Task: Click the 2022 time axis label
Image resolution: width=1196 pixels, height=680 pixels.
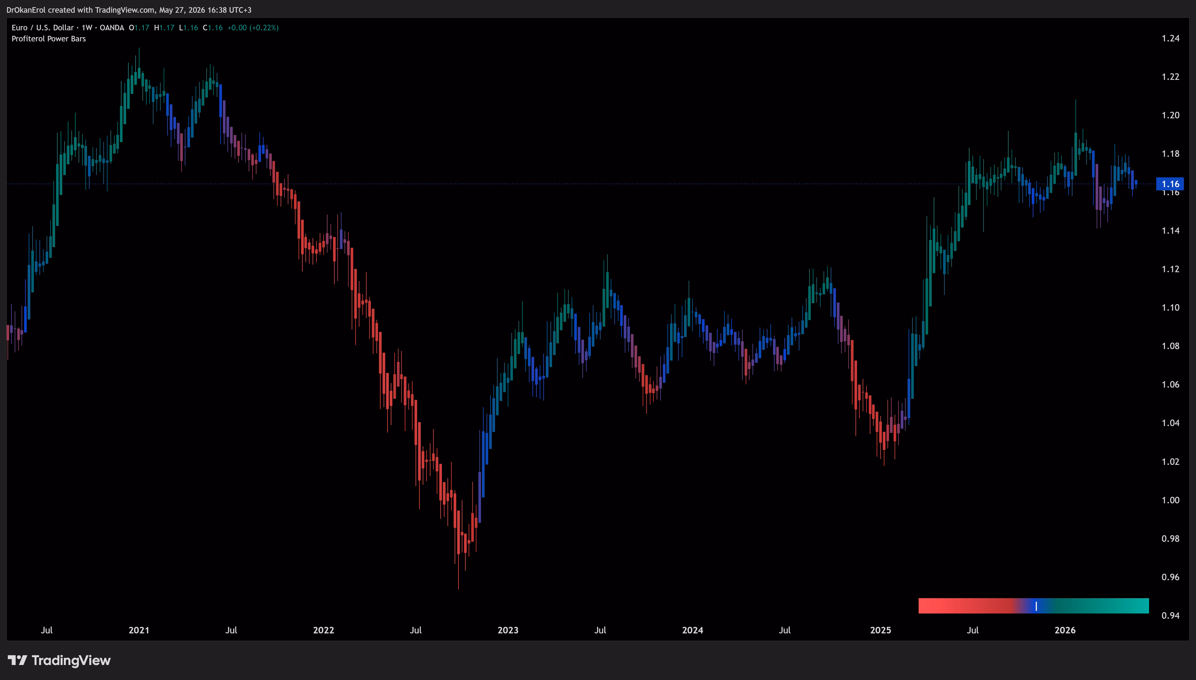Action: (x=324, y=630)
